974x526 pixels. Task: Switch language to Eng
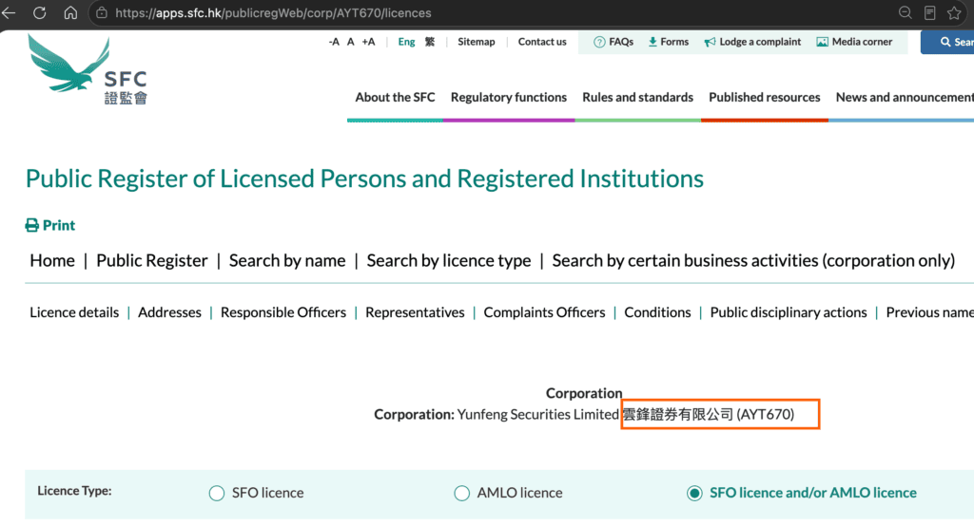406,42
